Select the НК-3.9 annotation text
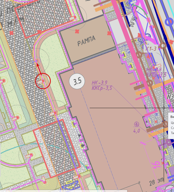This screenshot has width=174, height=192. (99, 83)
